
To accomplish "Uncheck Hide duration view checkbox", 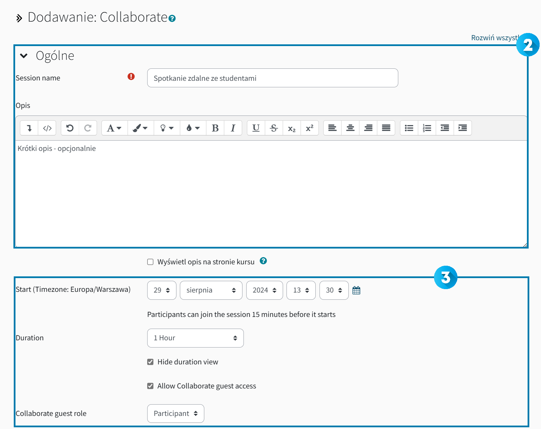I will click(x=150, y=362).
